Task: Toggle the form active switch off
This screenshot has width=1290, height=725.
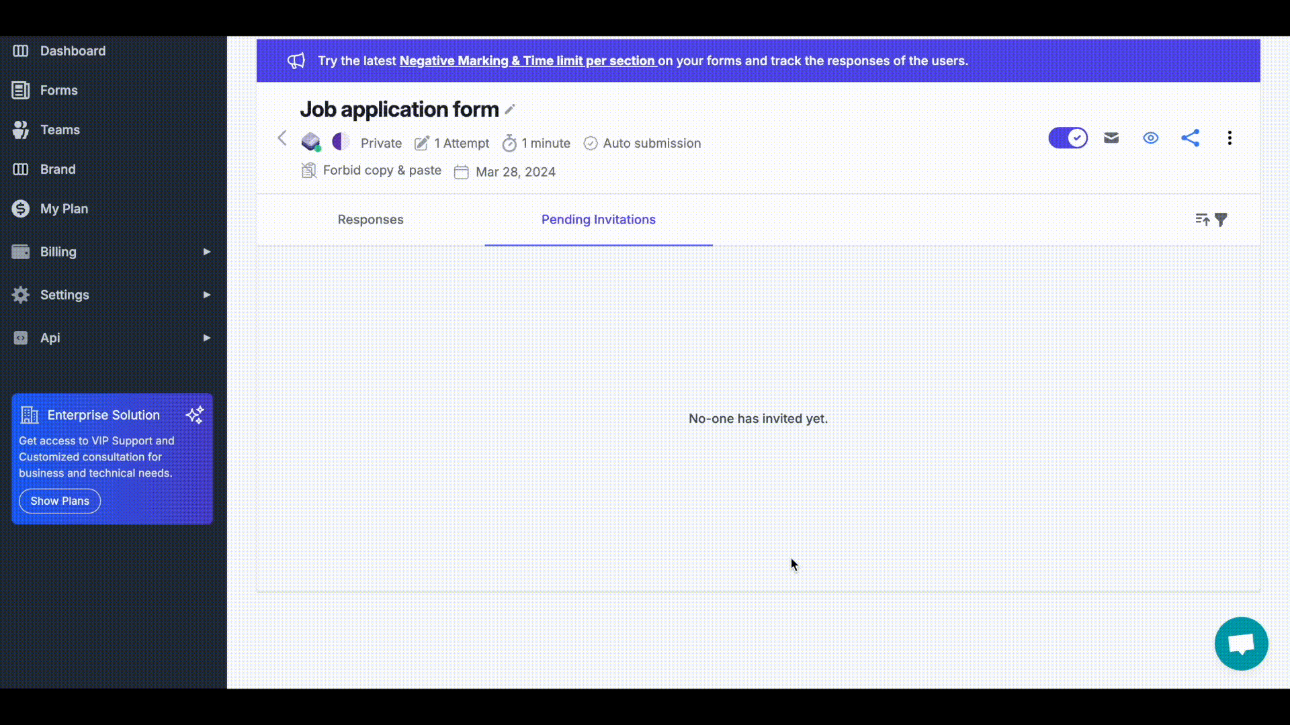Action: pos(1068,138)
